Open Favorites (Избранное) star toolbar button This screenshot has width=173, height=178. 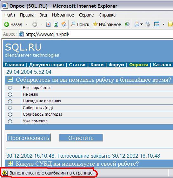coord(107,24)
